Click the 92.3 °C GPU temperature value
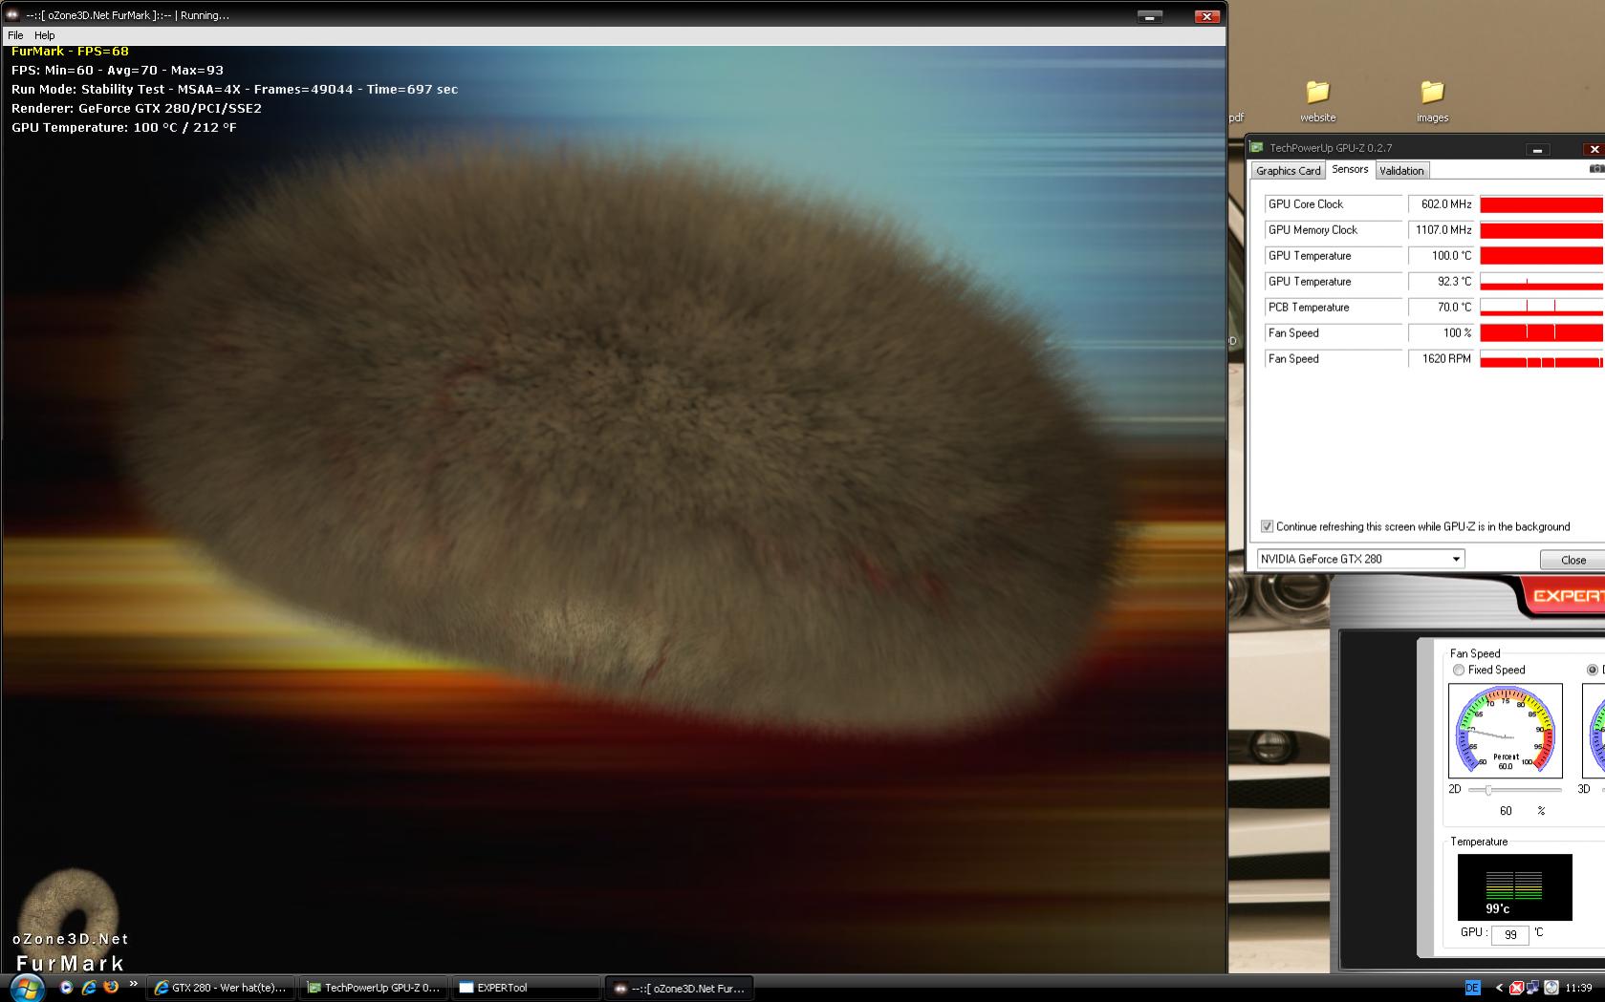 [x=1441, y=282]
